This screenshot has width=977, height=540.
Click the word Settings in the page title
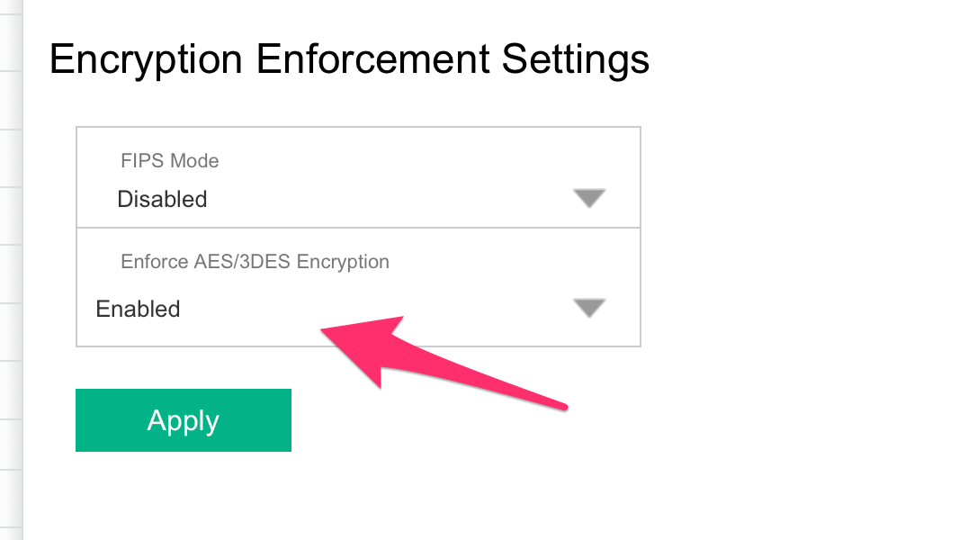tap(576, 61)
